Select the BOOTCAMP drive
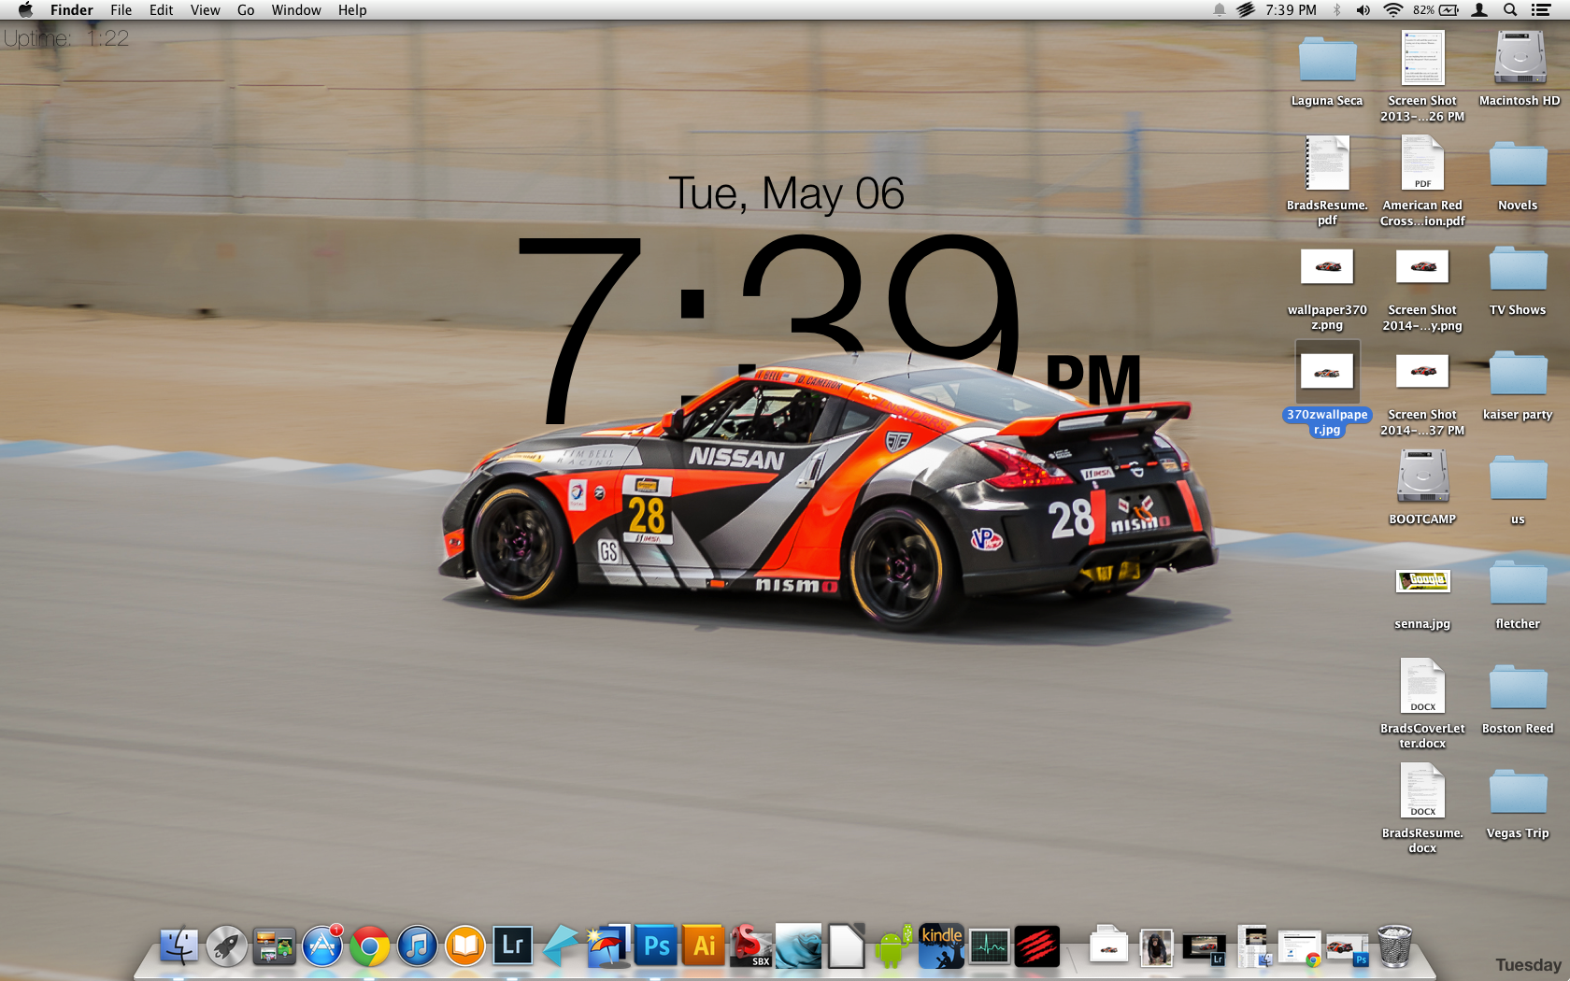Viewport: 1570px width, 981px height. [x=1422, y=488]
